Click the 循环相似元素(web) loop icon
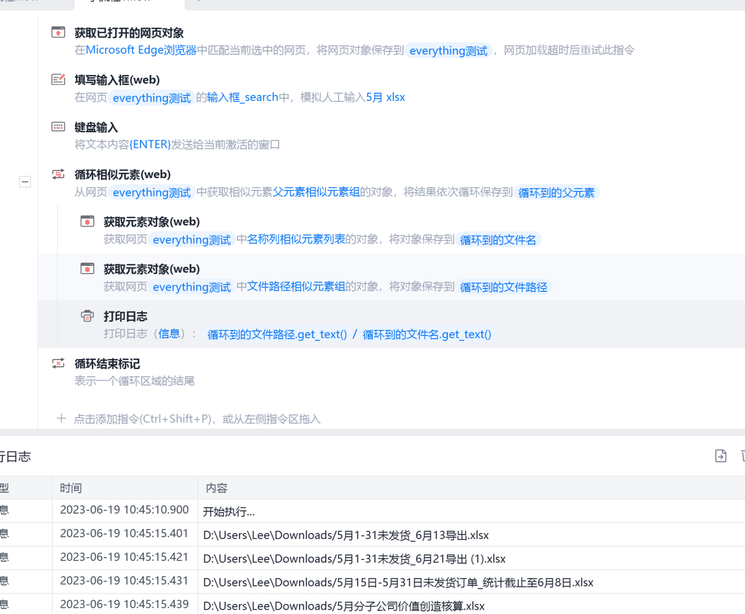The image size is (745, 614). (x=58, y=174)
